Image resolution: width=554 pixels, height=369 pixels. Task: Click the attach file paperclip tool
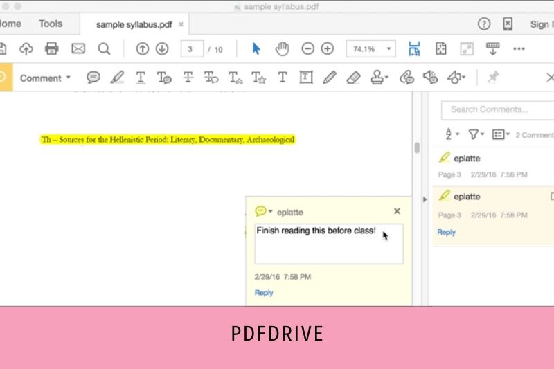(x=406, y=78)
